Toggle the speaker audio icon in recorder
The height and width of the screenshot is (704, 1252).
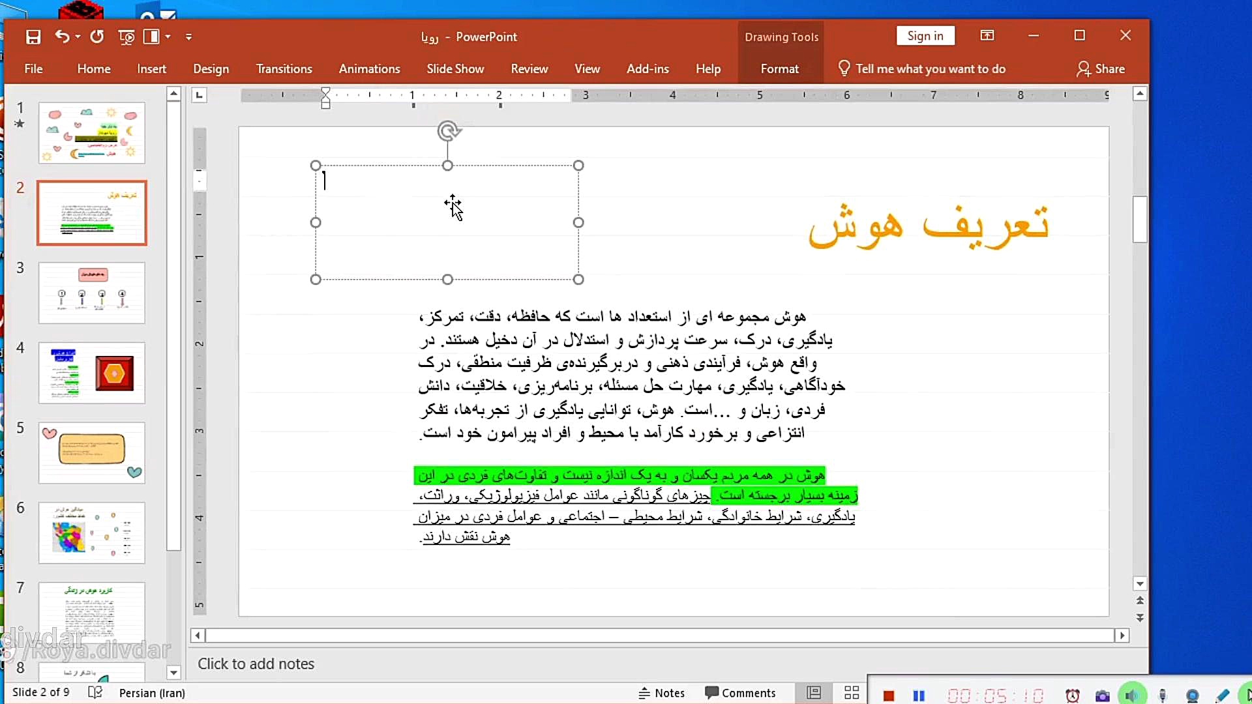(x=1132, y=696)
